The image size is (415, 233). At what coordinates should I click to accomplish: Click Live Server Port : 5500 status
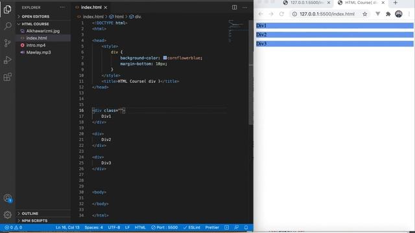click(x=164, y=227)
